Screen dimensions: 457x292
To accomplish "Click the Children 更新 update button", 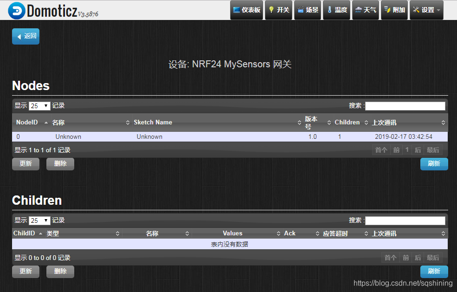I will pyautogui.click(x=26, y=271).
